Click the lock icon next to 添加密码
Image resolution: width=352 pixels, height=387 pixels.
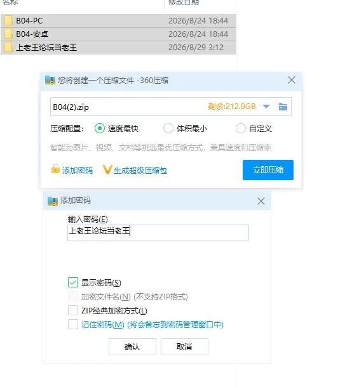(55, 169)
